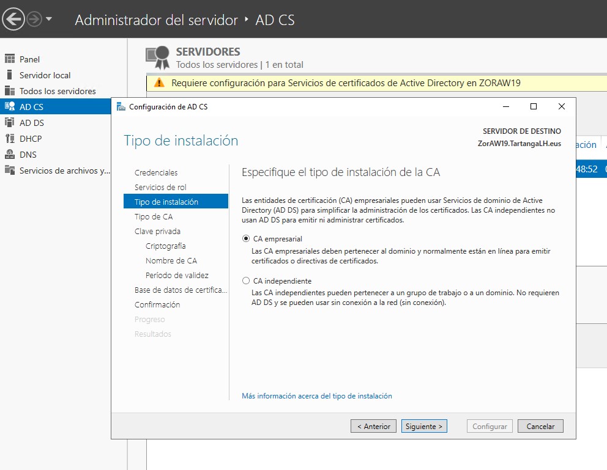Open Más información acerca del tipo link
607x470 pixels.
click(317, 396)
